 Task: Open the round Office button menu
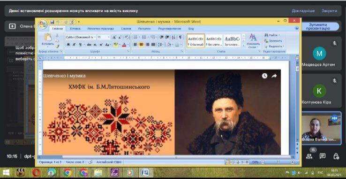[x=43, y=24]
